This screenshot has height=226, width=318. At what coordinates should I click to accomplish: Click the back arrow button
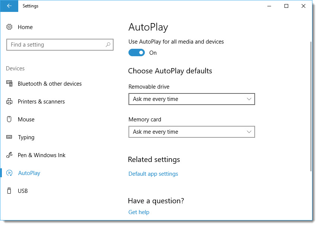(x=9, y=6)
